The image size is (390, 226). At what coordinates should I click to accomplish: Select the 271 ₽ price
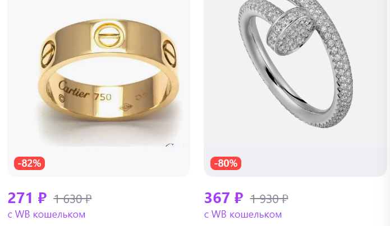(27, 198)
